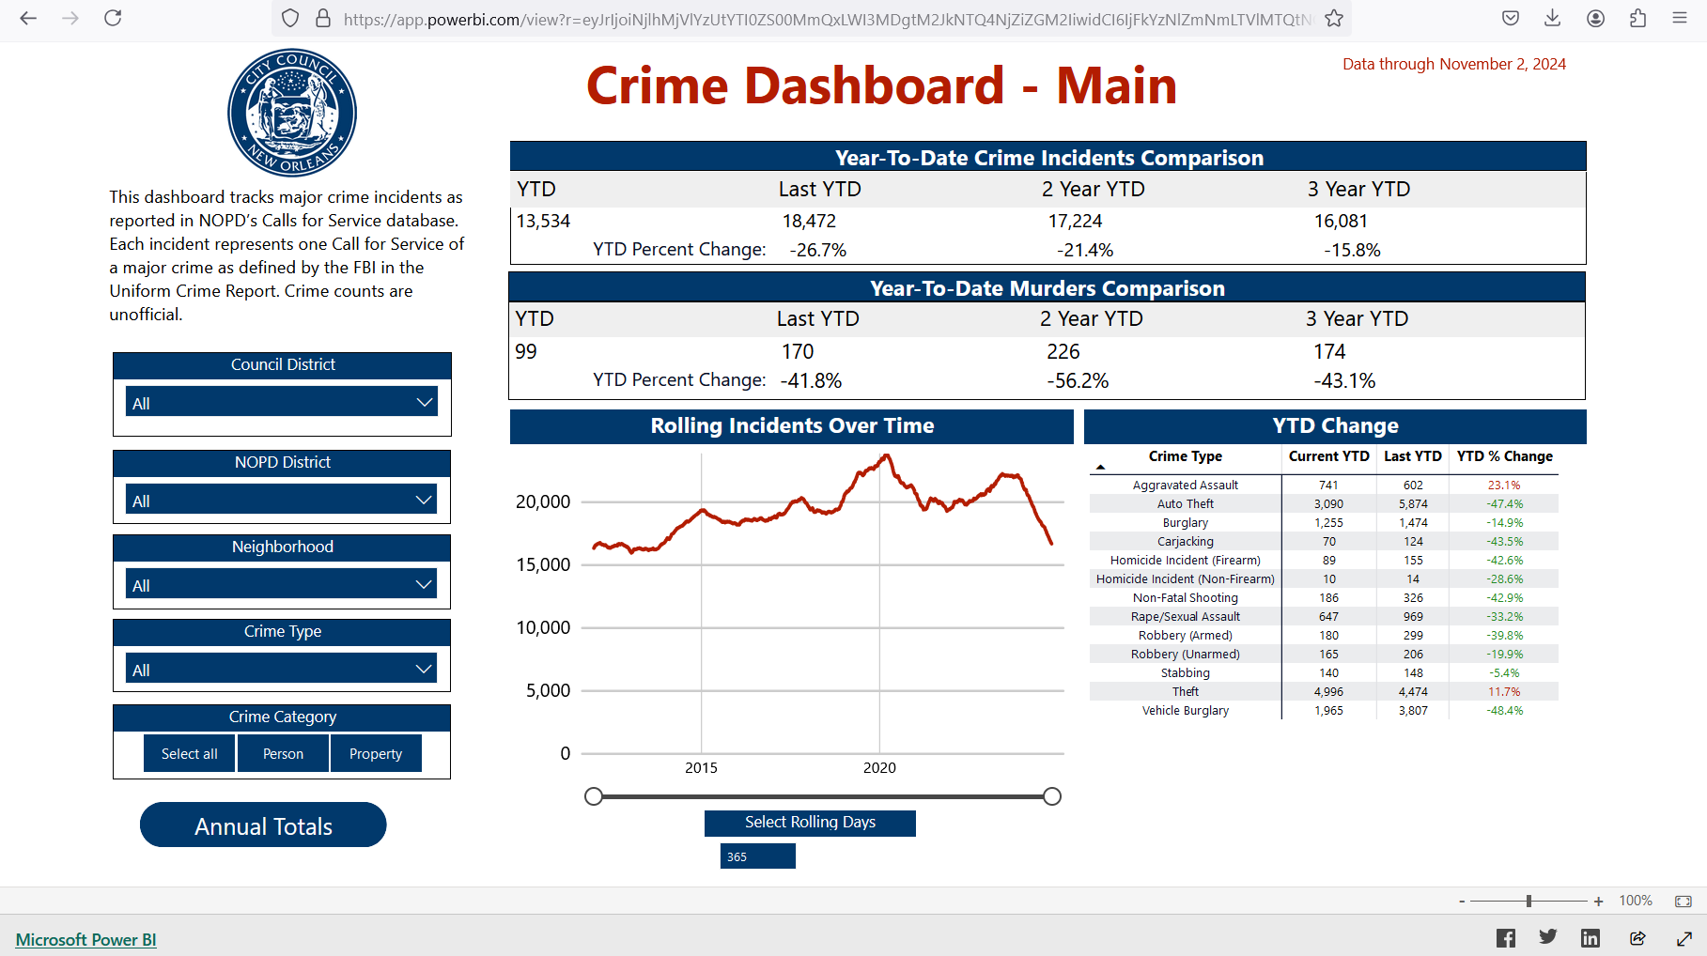The height and width of the screenshot is (956, 1707).
Task: Open the Firefox downloads icon
Action: tap(1553, 18)
